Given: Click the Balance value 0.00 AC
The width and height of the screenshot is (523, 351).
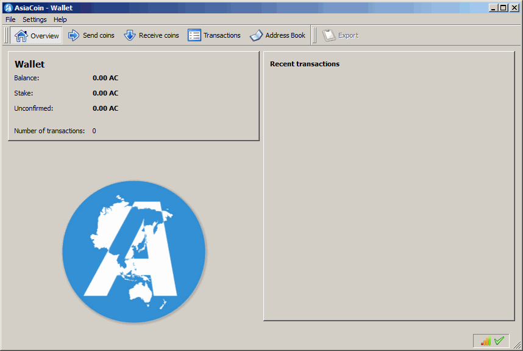Looking at the screenshot, I should pos(105,78).
